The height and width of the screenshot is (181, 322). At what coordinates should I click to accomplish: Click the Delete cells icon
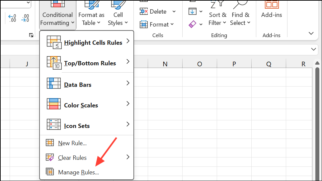point(144,12)
